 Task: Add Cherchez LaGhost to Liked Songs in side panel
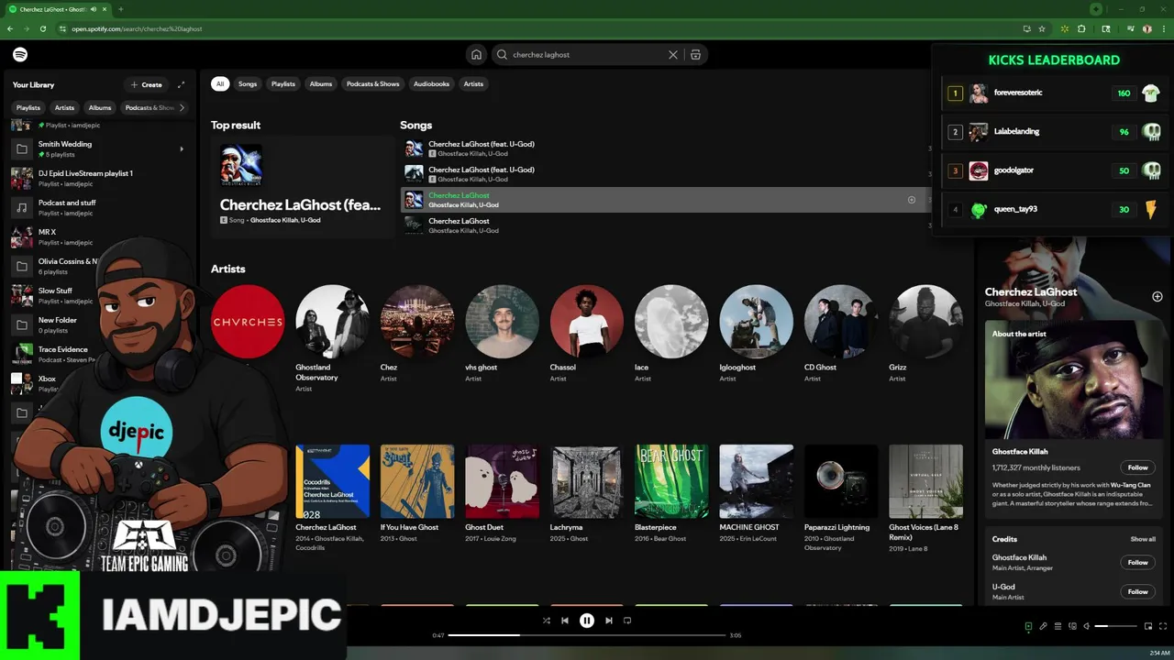1157,297
